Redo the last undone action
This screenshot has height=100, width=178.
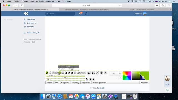pos(120,73)
